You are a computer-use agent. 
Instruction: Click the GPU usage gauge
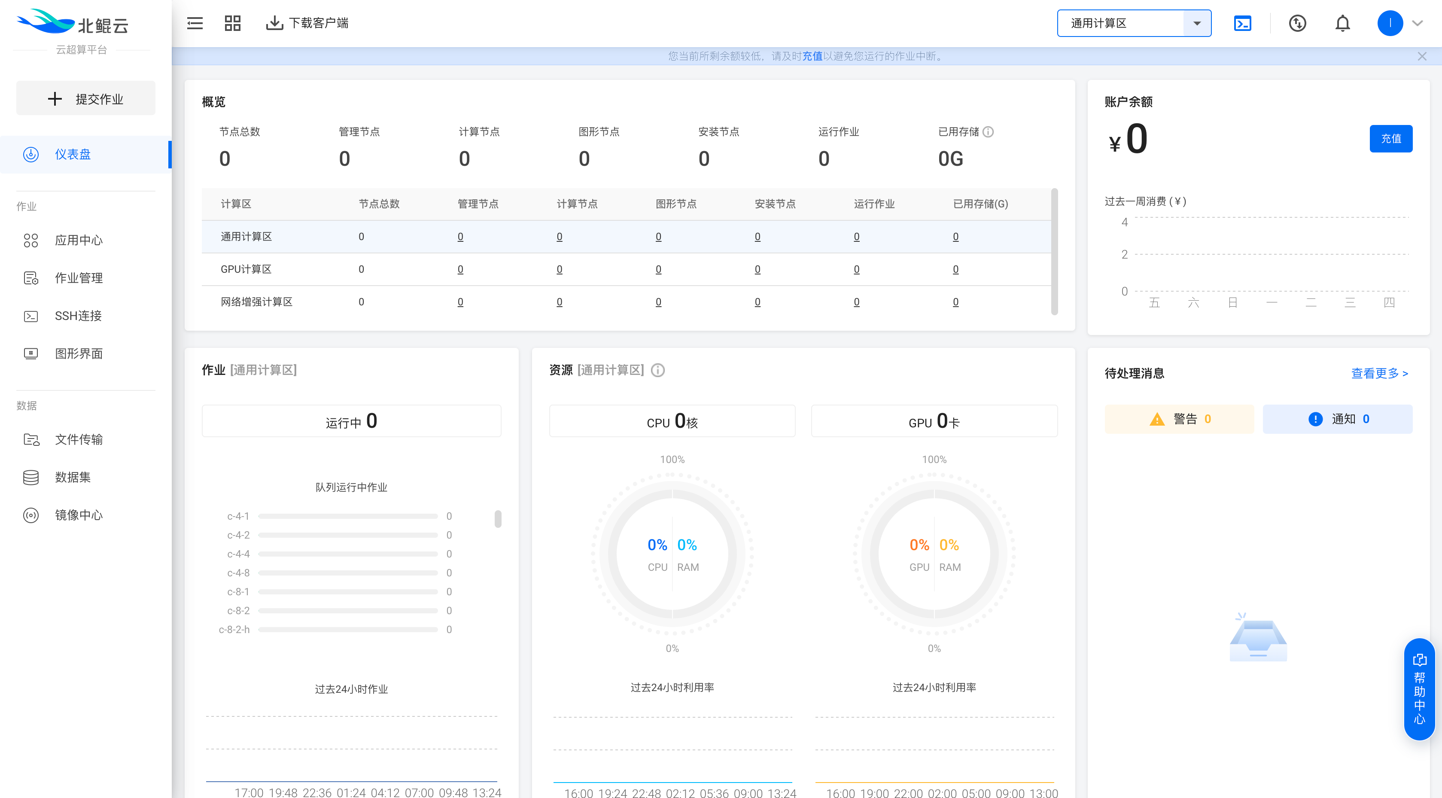pos(934,554)
